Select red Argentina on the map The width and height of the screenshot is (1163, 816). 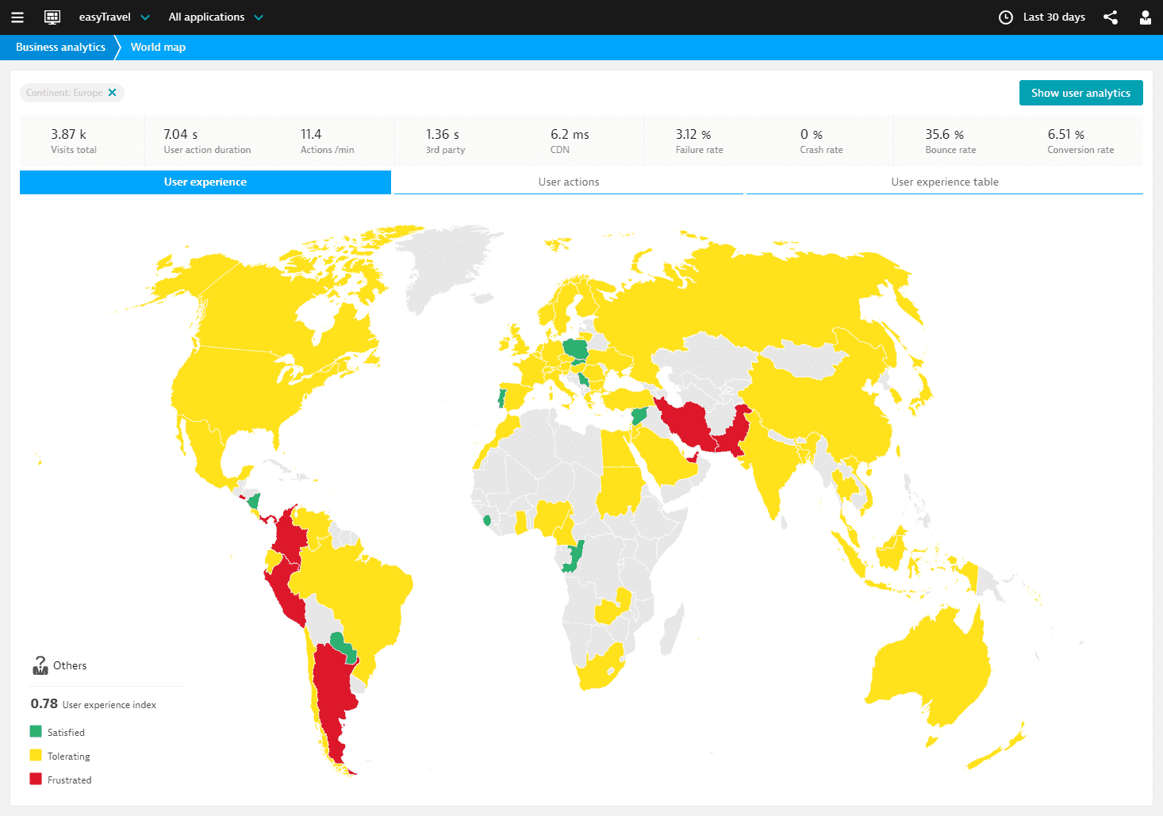pyautogui.click(x=332, y=690)
